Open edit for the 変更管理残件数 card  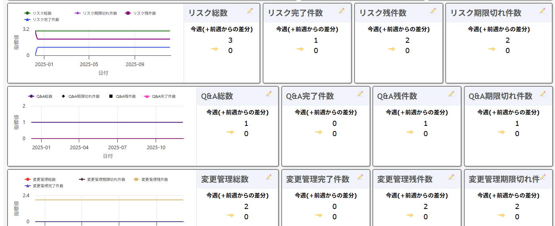pos(451,177)
